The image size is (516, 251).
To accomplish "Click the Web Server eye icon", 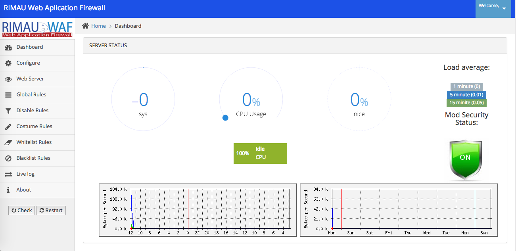I will (8, 79).
